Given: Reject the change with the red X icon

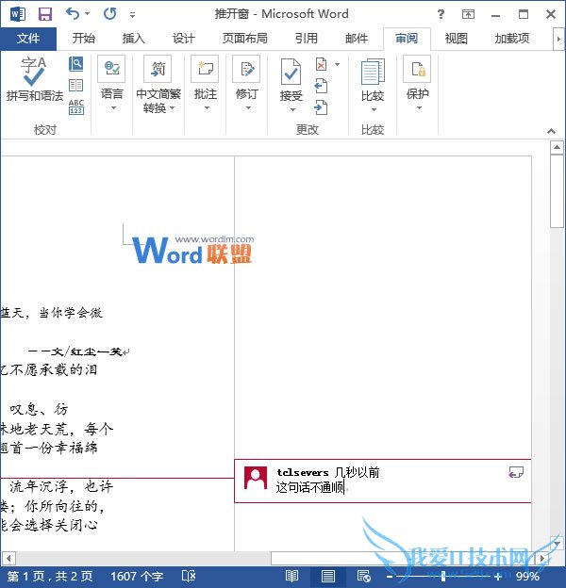Looking at the screenshot, I should click(321, 64).
